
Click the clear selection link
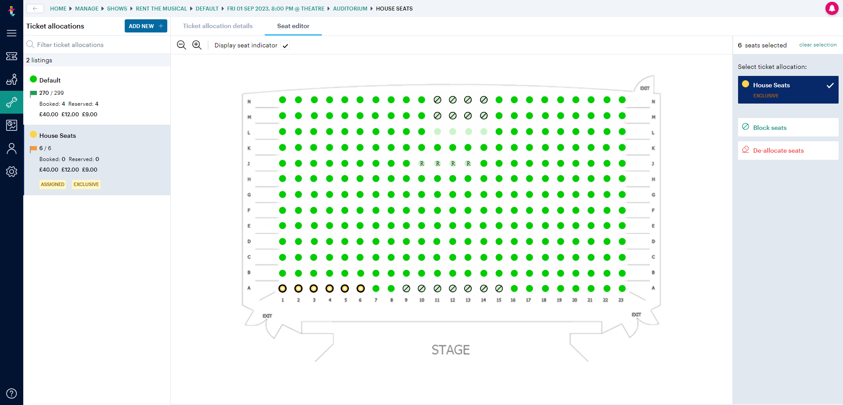coord(818,45)
